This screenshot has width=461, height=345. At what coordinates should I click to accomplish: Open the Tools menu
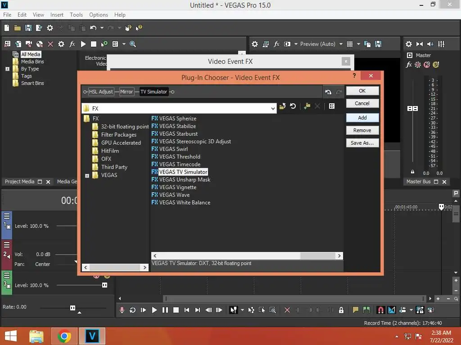76,15
